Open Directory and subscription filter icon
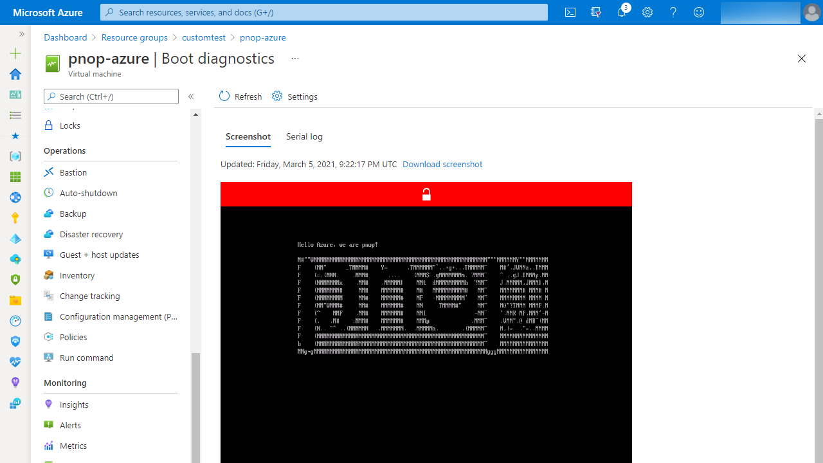The image size is (823, 463). (x=596, y=12)
